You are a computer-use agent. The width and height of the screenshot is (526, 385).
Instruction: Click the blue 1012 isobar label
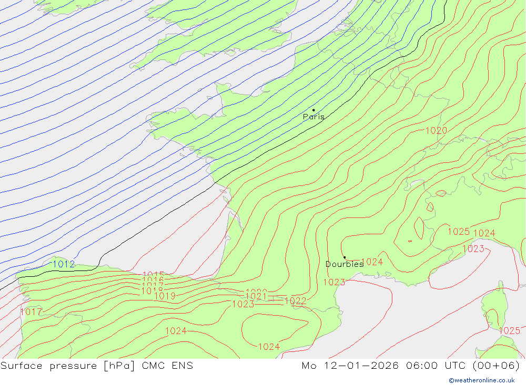click(64, 264)
